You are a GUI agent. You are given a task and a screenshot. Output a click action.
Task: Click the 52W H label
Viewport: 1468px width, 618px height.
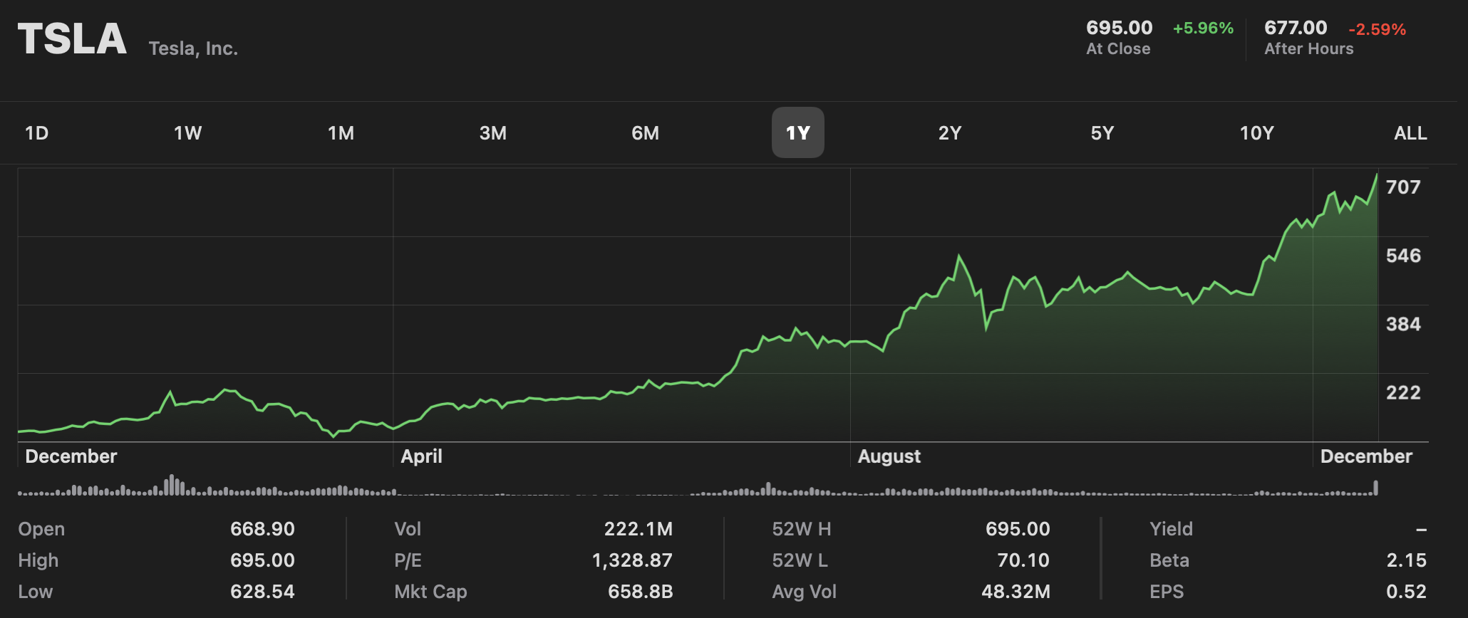[802, 529]
